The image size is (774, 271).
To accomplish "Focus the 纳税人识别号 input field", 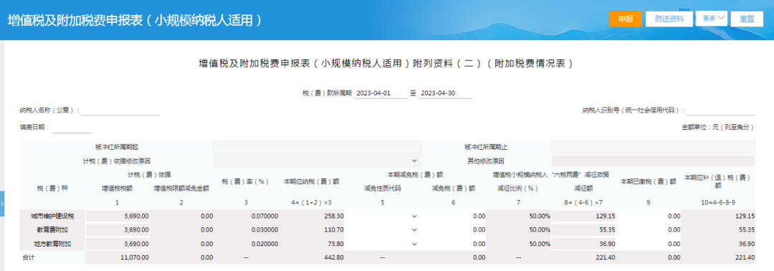I will click(721, 110).
